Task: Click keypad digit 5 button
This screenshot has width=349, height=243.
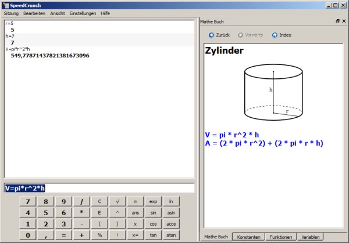Action: point(45,213)
